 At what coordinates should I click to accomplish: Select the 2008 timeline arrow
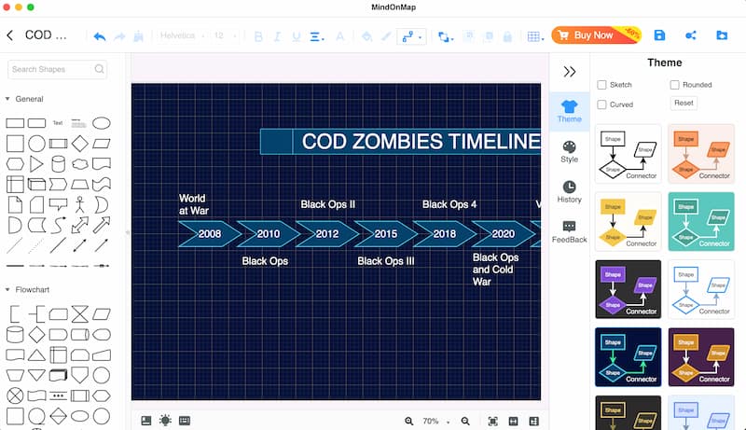tap(210, 233)
